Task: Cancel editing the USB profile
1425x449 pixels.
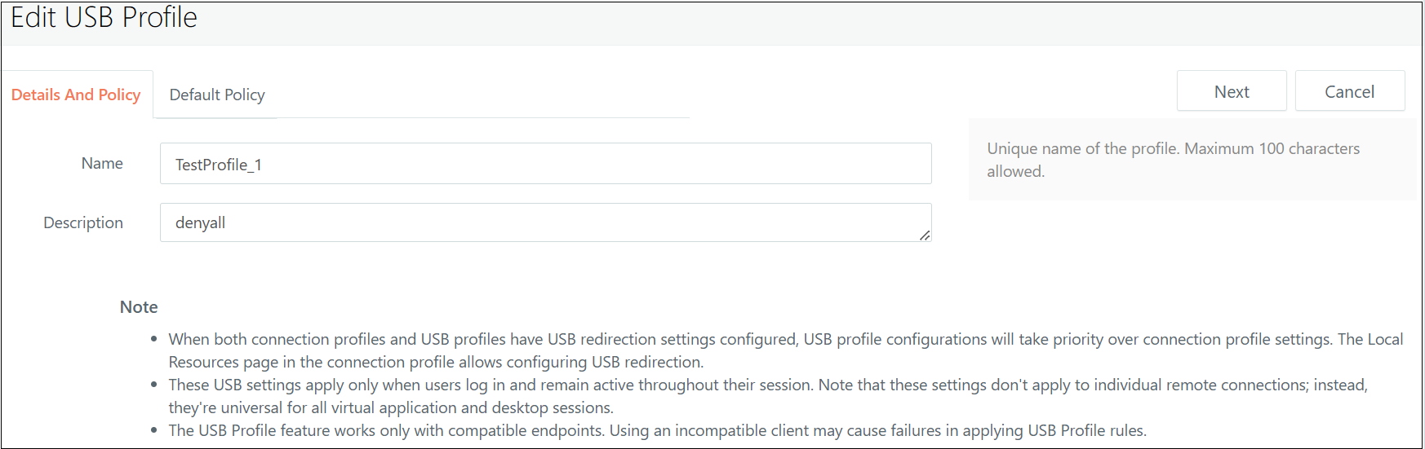Action: click(1349, 91)
